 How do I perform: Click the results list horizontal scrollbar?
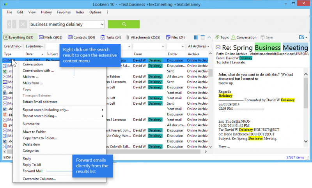click(x=103, y=151)
